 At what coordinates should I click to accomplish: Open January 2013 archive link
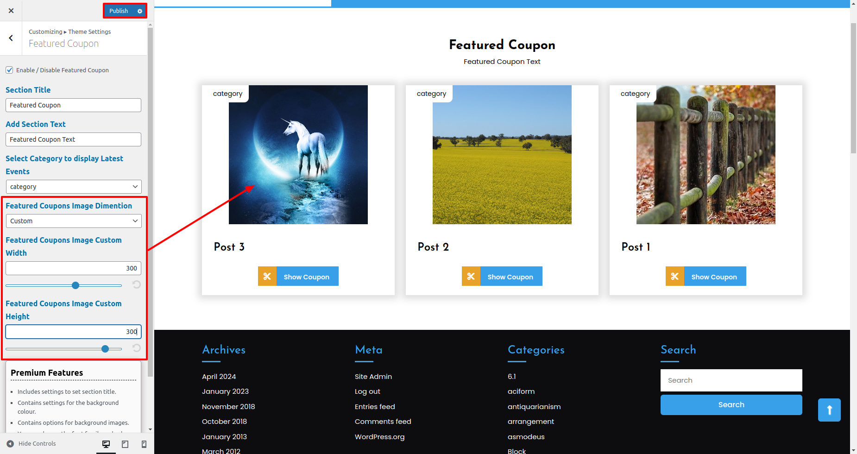(224, 437)
